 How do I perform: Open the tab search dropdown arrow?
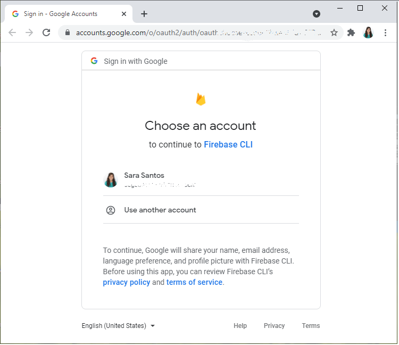317,14
